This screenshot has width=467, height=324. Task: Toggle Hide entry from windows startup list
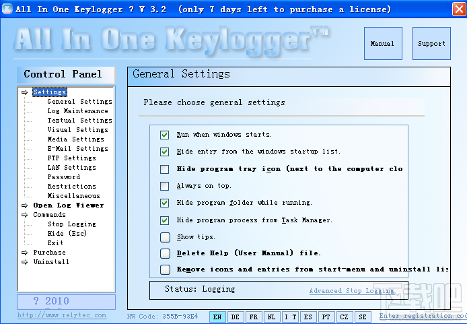164,152
